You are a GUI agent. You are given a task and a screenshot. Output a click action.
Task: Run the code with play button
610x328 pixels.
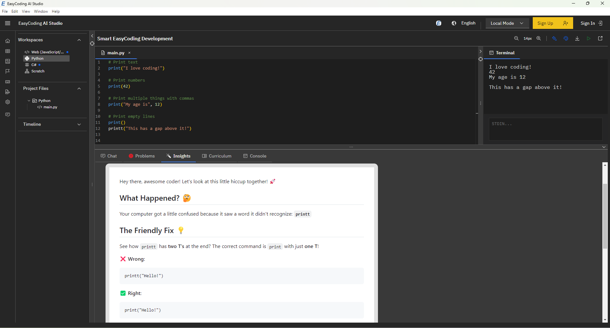[589, 38]
